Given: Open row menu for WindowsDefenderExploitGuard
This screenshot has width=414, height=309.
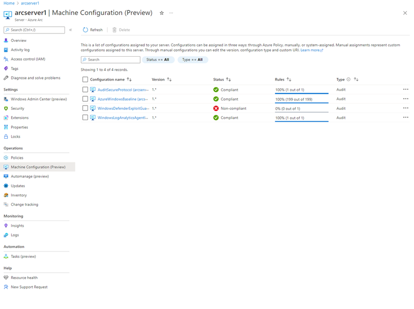Looking at the screenshot, I should coord(406,108).
